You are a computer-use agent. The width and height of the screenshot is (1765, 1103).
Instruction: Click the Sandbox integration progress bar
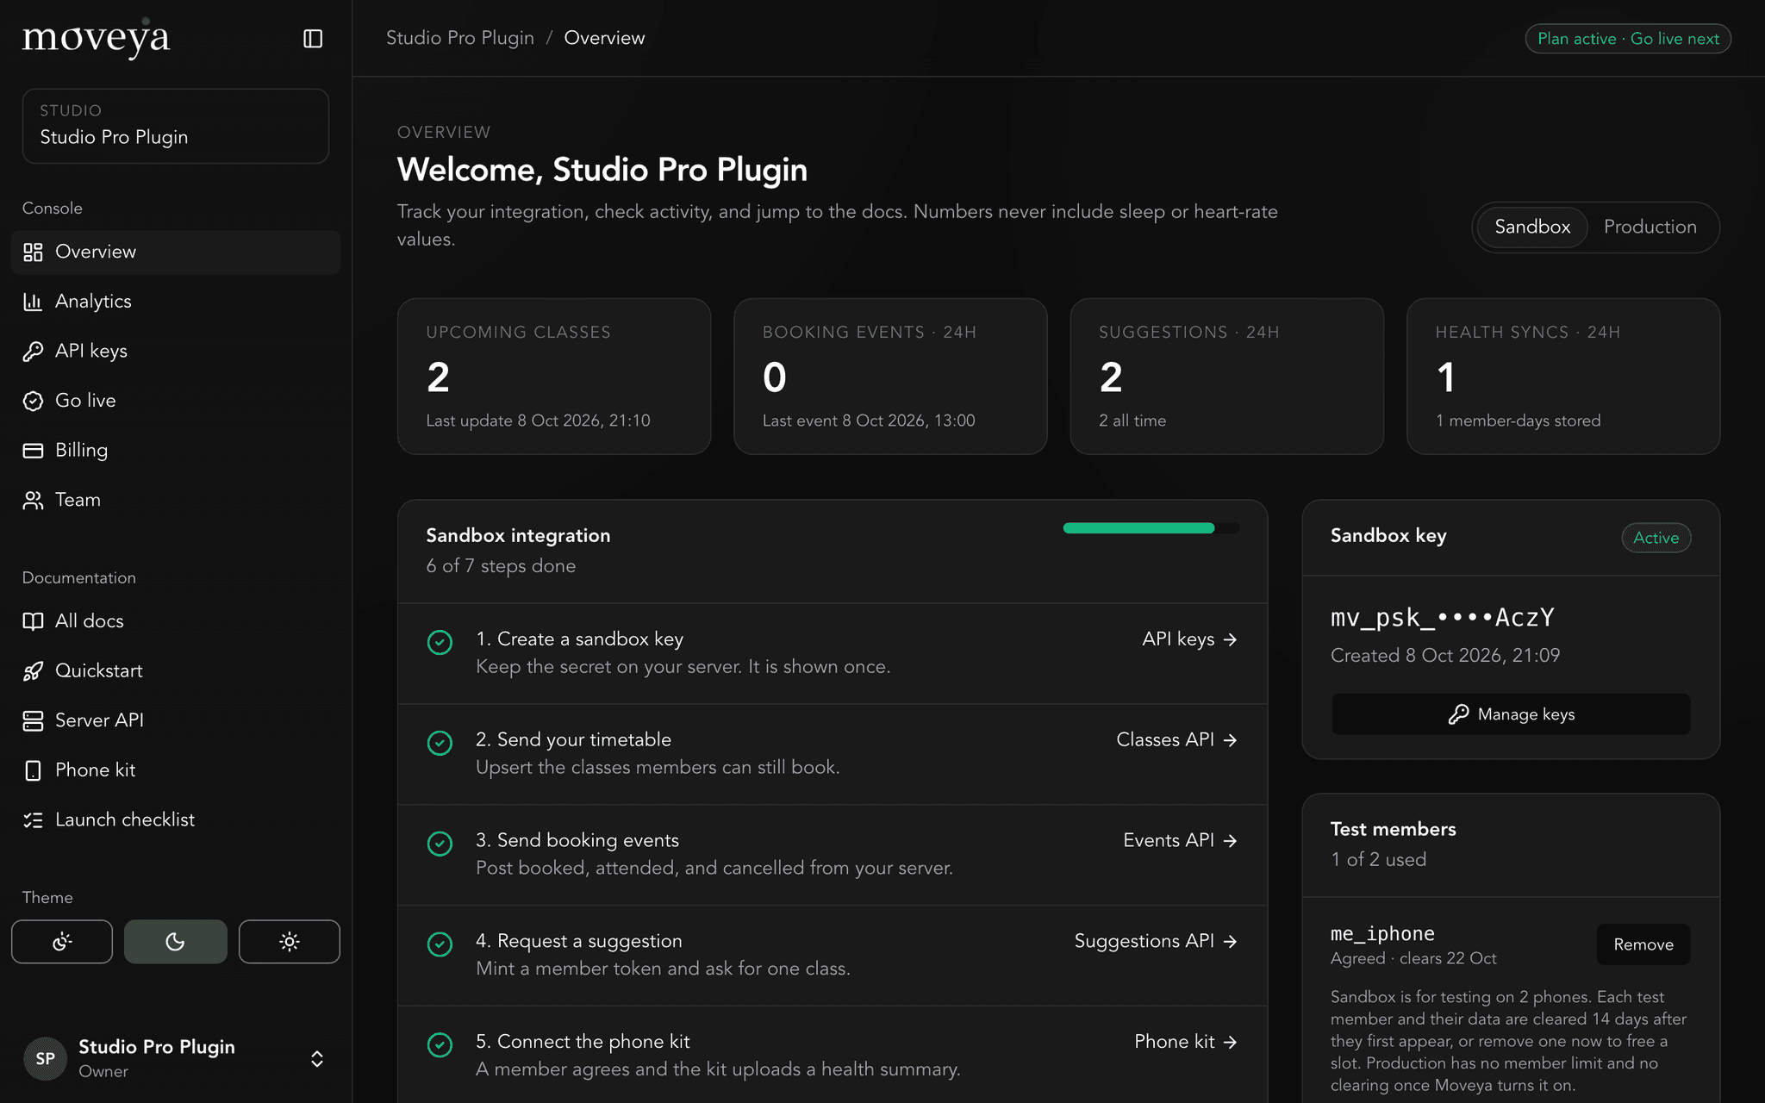1151,528
